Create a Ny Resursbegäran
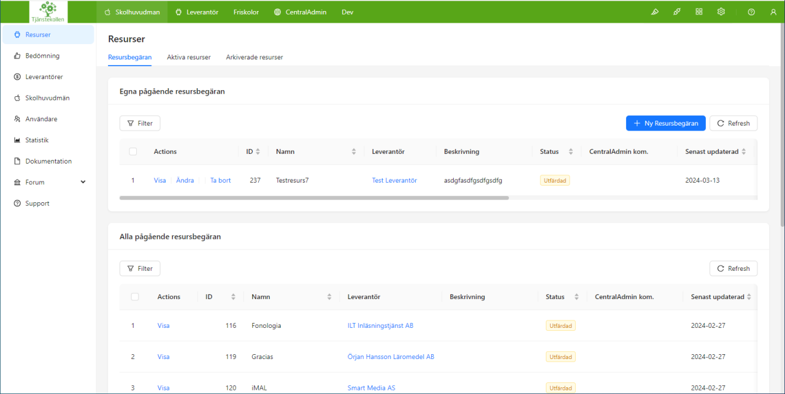The width and height of the screenshot is (785, 394). pos(666,123)
